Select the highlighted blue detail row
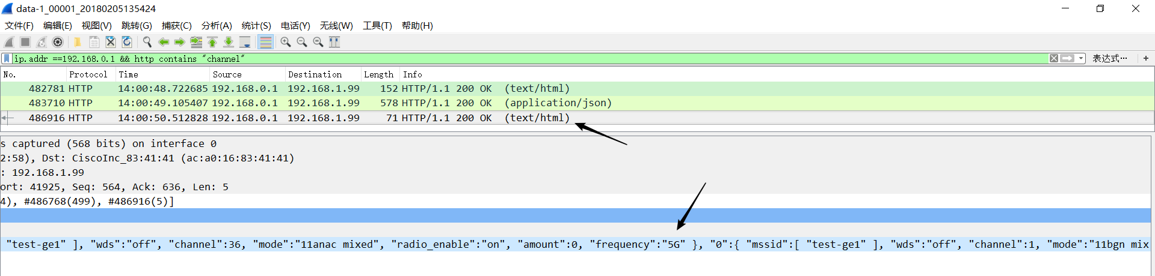The width and height of the screenshot is (1155, 276). point(575,215)
